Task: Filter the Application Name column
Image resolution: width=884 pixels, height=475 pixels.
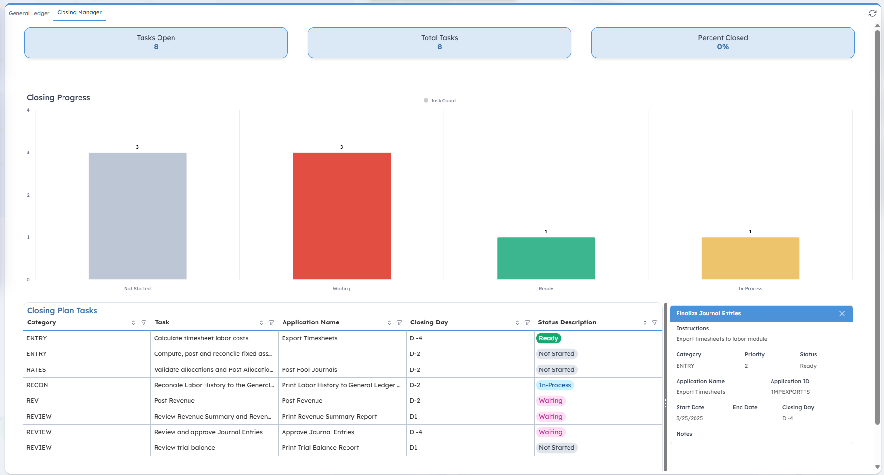Action: pos(399,322)
